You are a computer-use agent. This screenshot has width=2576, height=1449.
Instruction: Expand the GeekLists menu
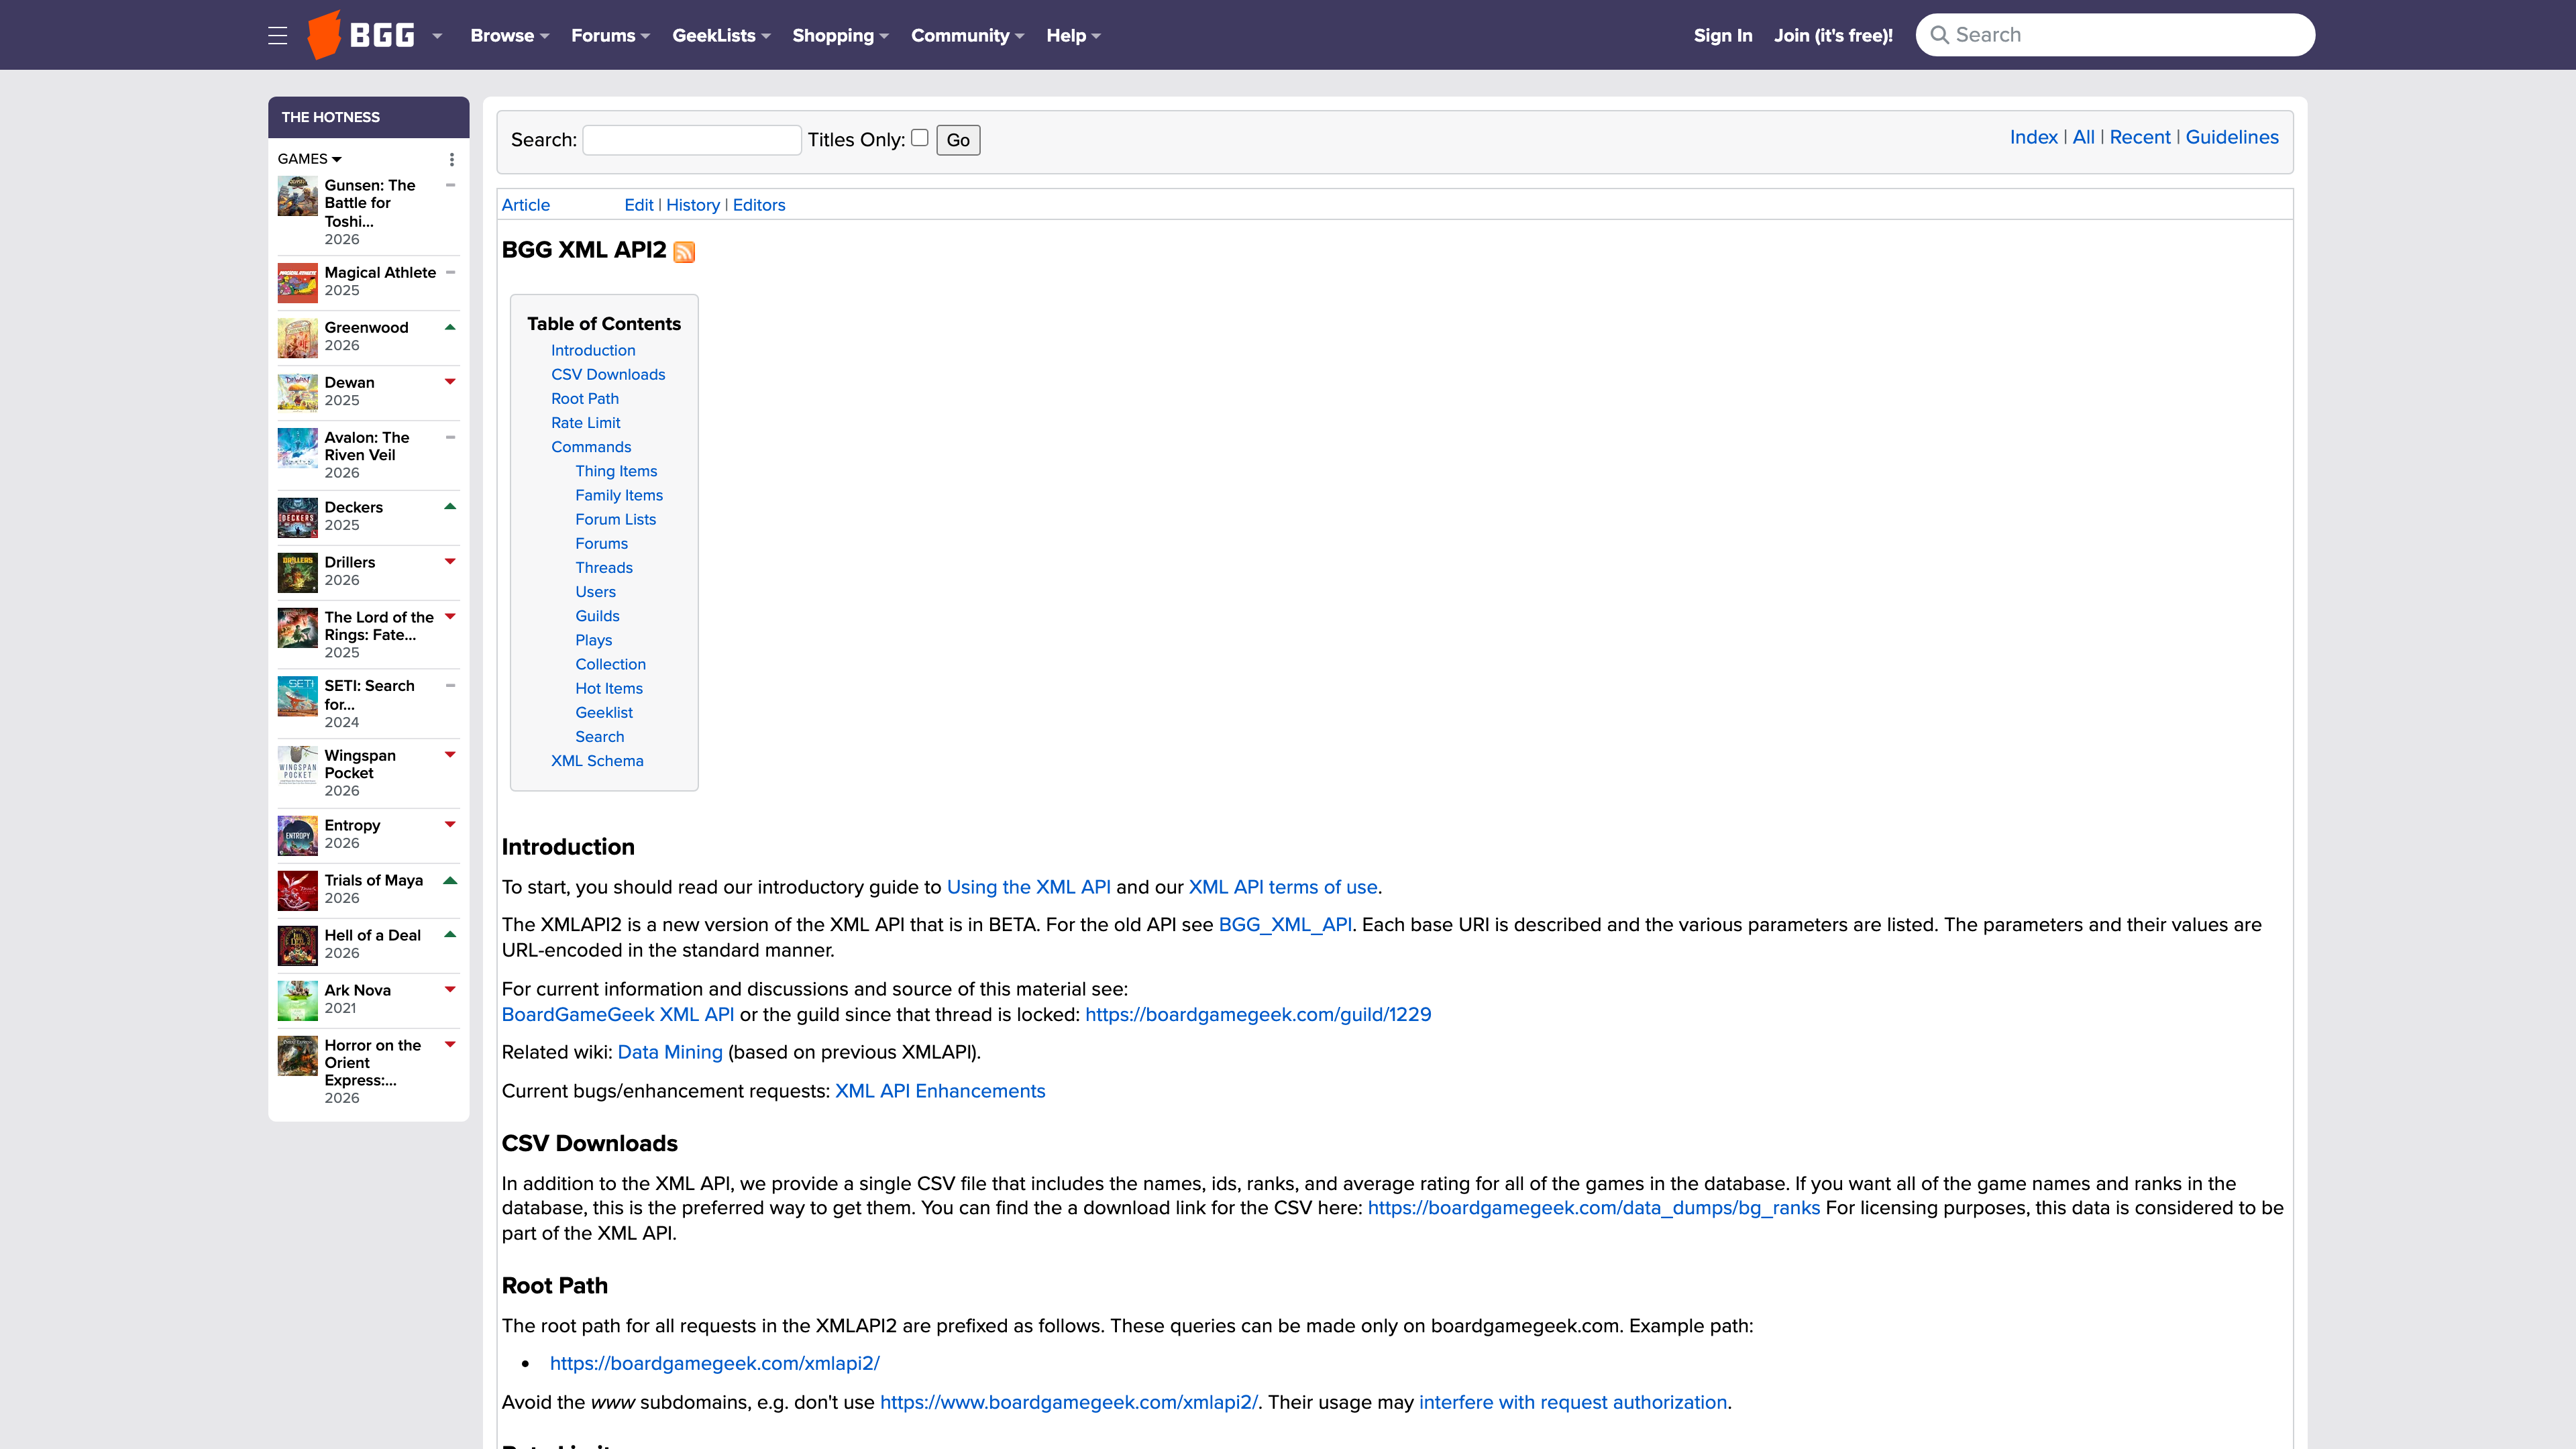click(x=721, y=36)
